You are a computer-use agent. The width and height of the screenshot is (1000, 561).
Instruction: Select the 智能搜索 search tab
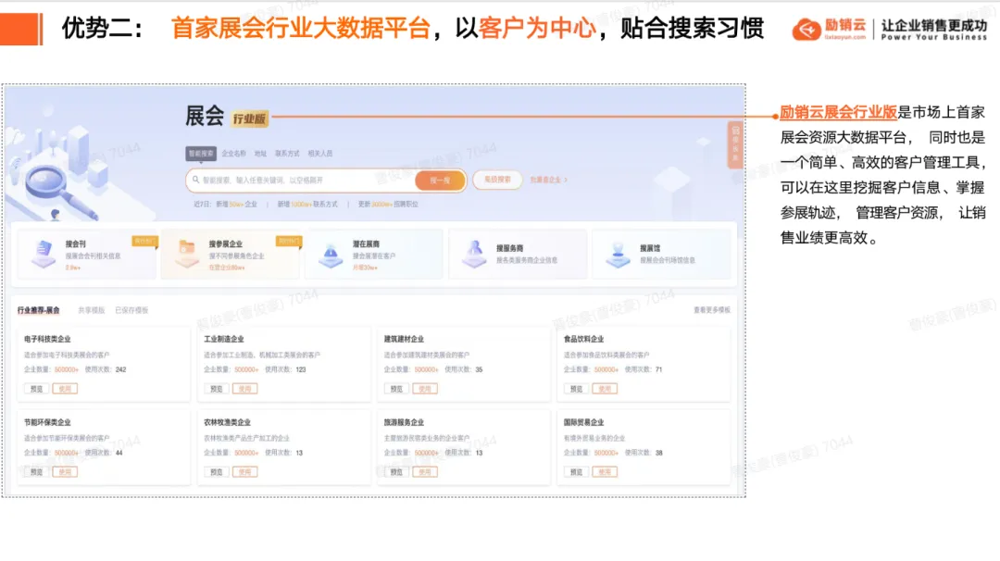[201, 154]
